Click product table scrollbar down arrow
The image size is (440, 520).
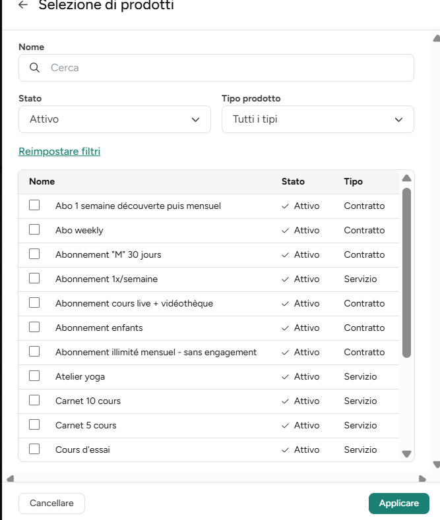point(406,453)
